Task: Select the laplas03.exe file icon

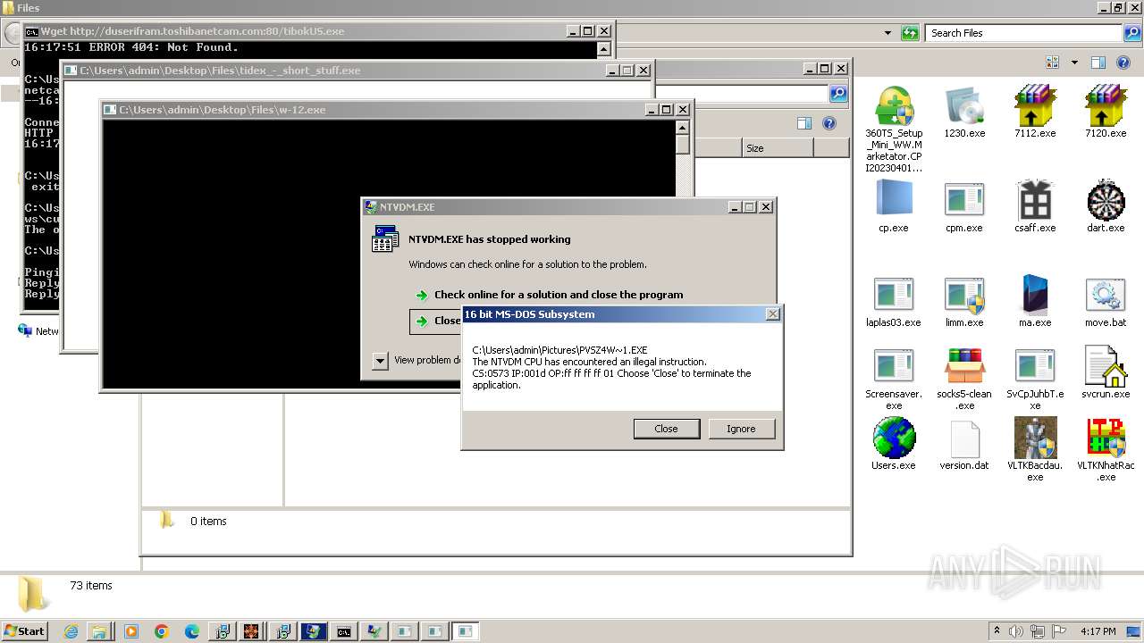Action: click(x=894, y=295)
